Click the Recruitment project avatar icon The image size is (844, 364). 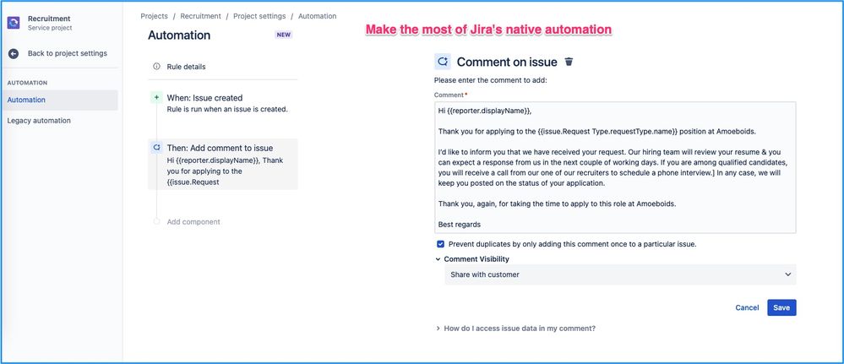14,23
